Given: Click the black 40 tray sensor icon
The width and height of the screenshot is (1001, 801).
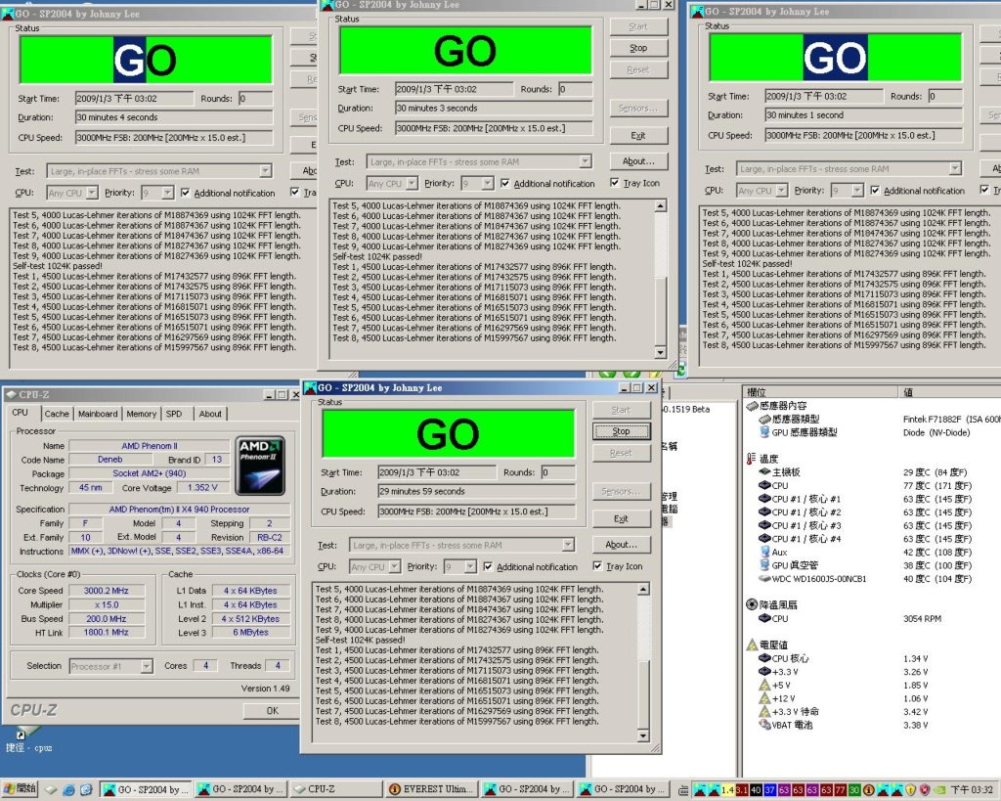Looking at the screenshot, I should [756, 790].
